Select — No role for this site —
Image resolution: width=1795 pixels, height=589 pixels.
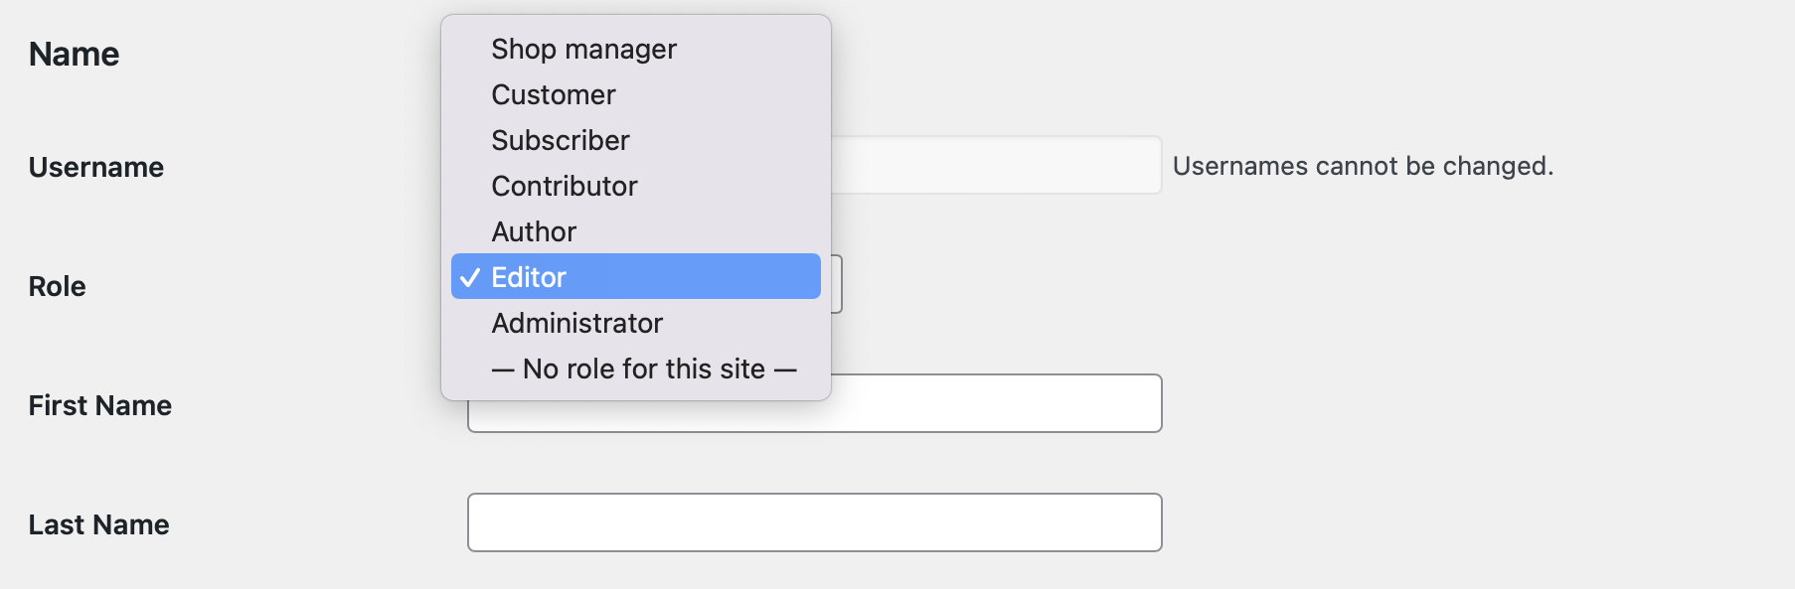(x=642, y=368)
